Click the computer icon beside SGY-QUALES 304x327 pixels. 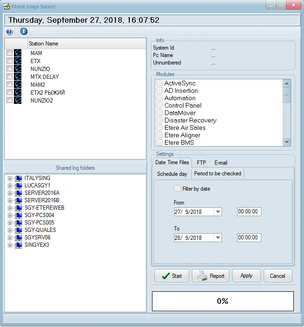click(x=19, y=230)
